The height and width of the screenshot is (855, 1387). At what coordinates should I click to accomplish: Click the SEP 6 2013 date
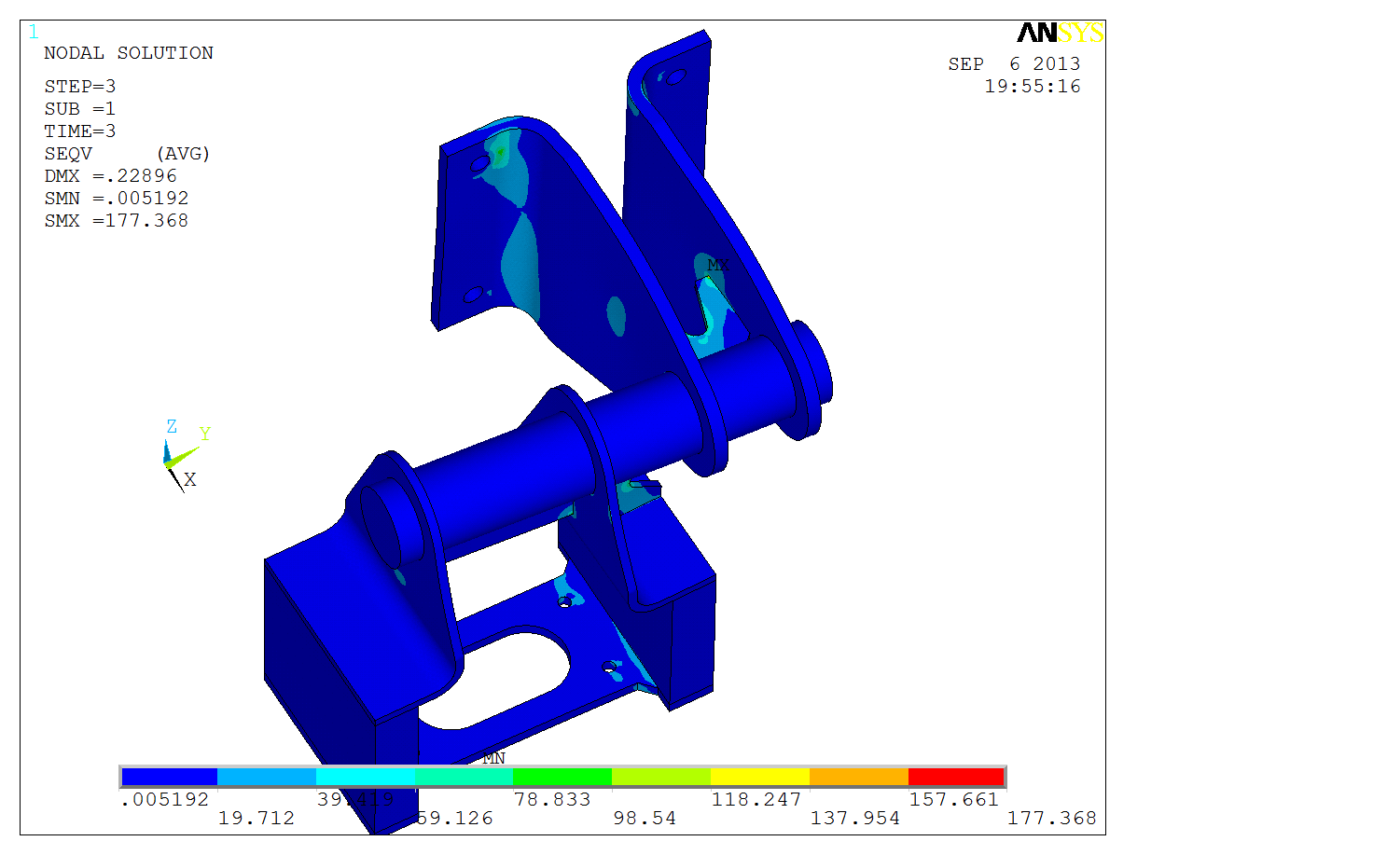coord(1015,64)
